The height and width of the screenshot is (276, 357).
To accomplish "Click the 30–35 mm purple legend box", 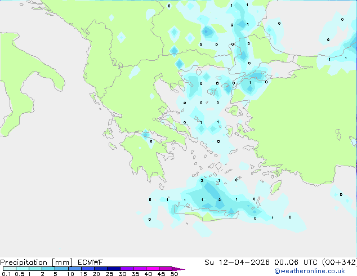I will [127, 269].
